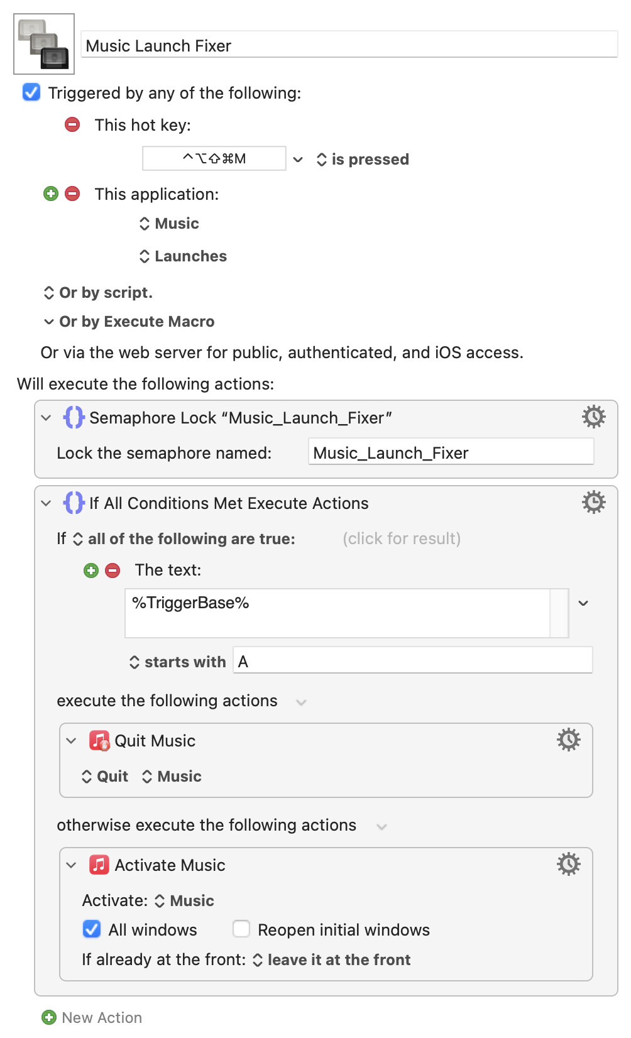631x1038 pixels.
Task: Remove the text condition with red minus
Action: click(112, 570)
